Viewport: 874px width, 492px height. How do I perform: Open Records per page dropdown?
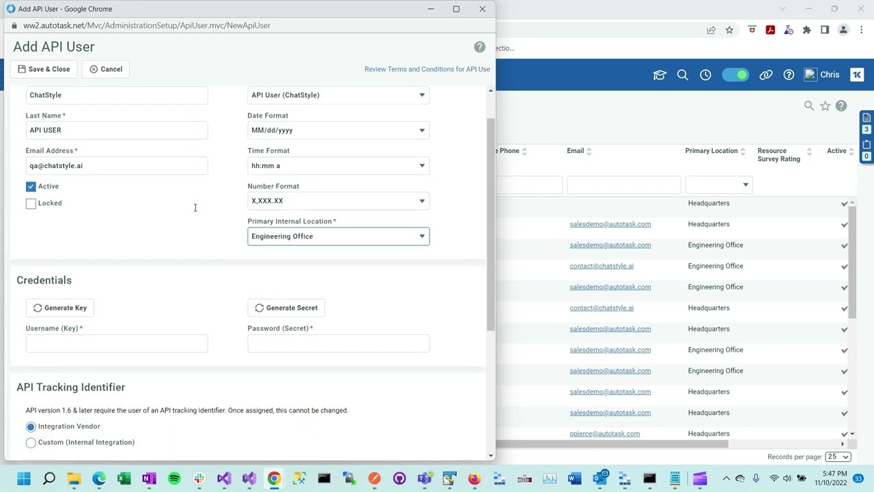pos(838,457)
